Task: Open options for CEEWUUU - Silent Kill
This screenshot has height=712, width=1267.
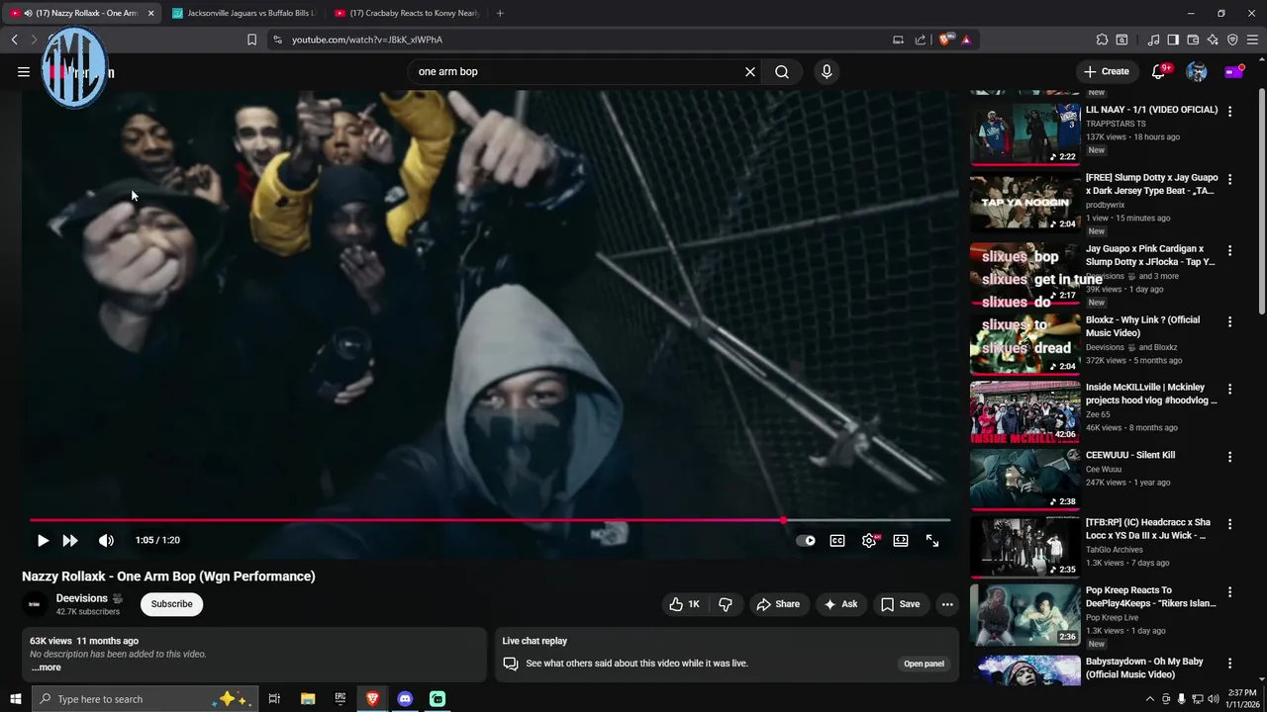Action: [x=1229, y=457]
